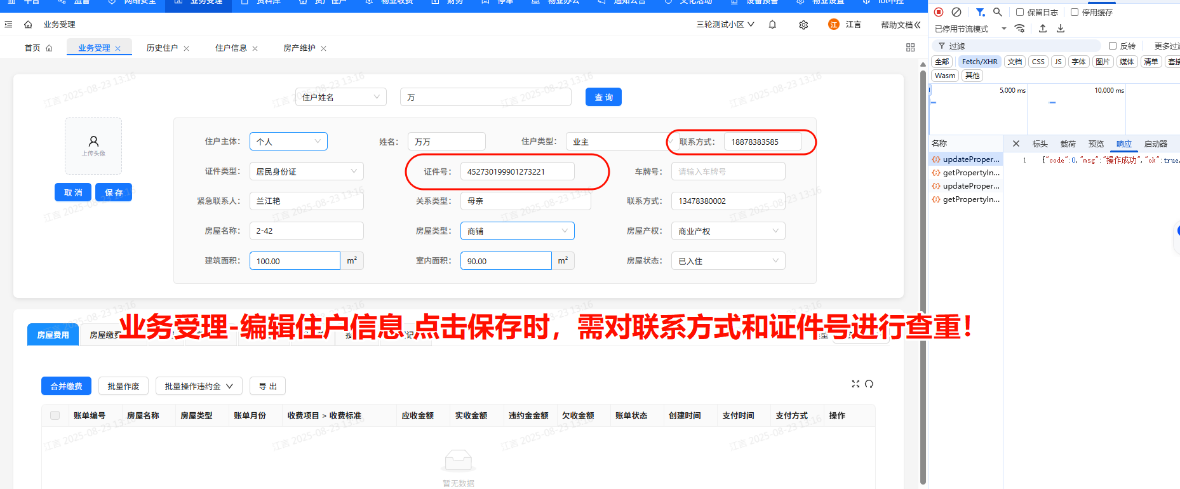This screenshot has width=1180, height=489.
Task: Click the import HAR upload arrow icon
Action: coord(1043,29)
